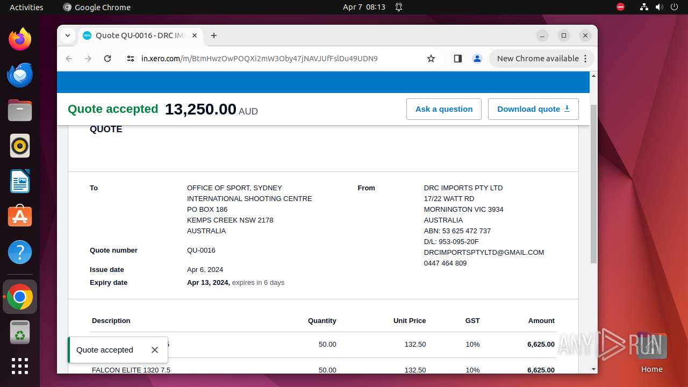Go forward to the next page
The width and height of the screenshot is (688, 387).
(88, 59)
